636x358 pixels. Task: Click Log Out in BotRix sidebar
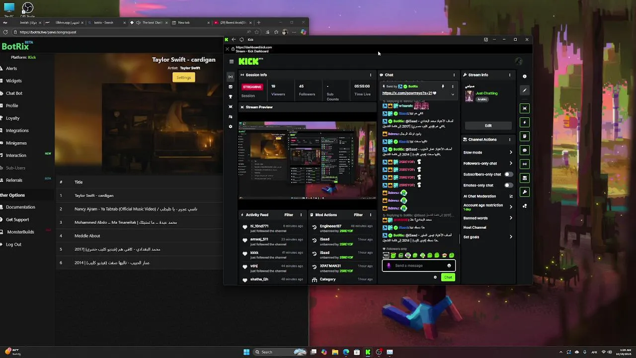click(14, 245)
